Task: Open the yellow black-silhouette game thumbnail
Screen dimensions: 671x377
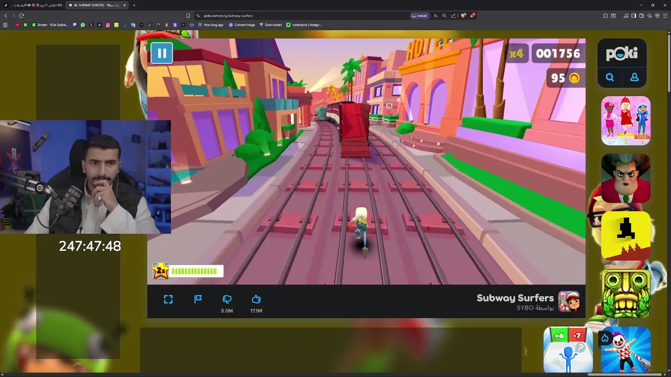Action: click(626, 236)
